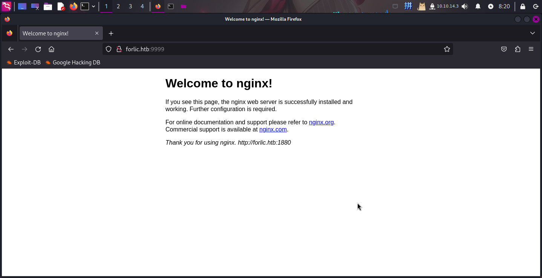The height and width of the screenshot is (278, 542).
Task: Open the notifications bell
Action: (478, 6)
